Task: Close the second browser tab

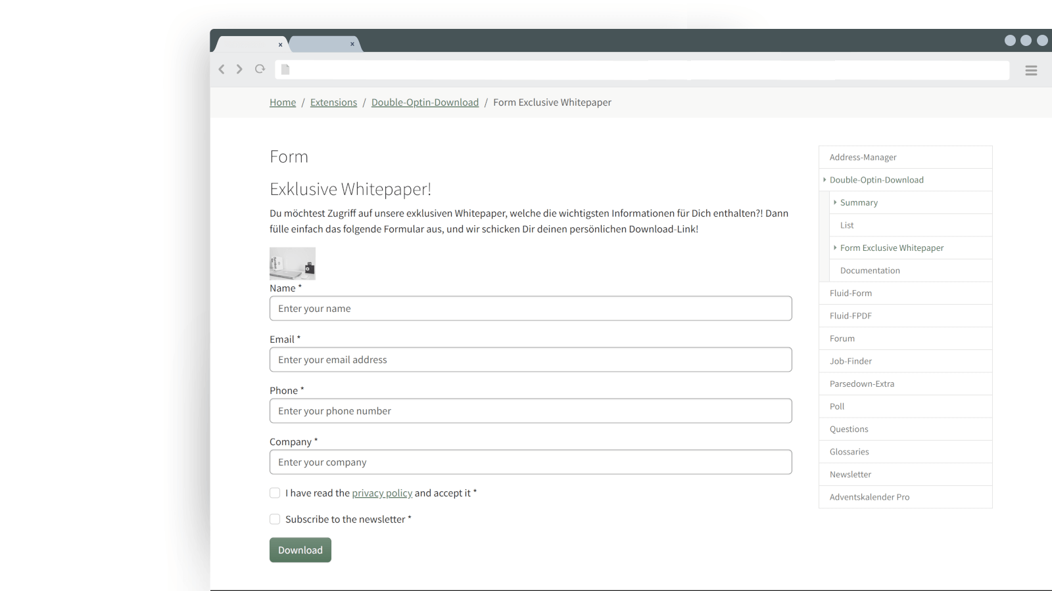Action: [x=352, y=44]
